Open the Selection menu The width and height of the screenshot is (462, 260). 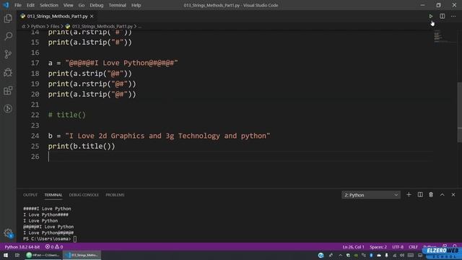(x=49, y=5)
